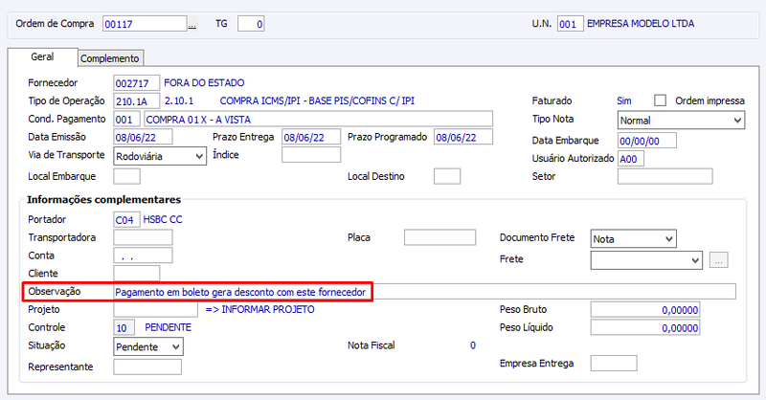Click the Local Destino field
The height and width of the screenshot is (400, 766).
pos(447,176)
